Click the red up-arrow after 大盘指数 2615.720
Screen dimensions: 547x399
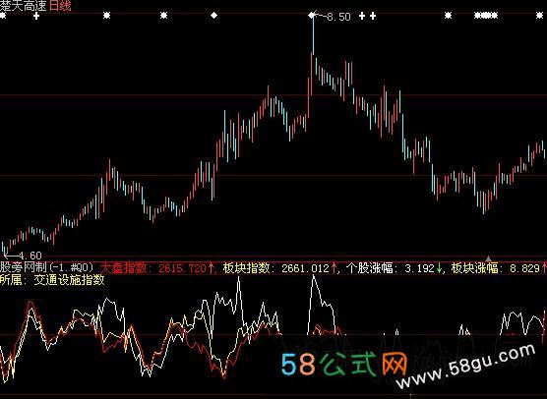[x=211, y=268]
